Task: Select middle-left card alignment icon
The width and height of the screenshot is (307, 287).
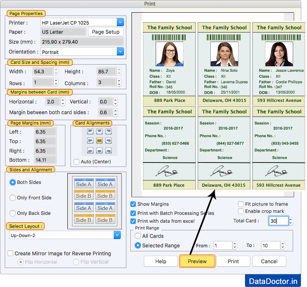Action: pos(90,141)
